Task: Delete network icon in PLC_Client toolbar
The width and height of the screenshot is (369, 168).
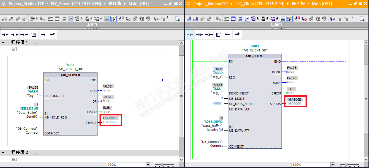Action: [196, 19]
